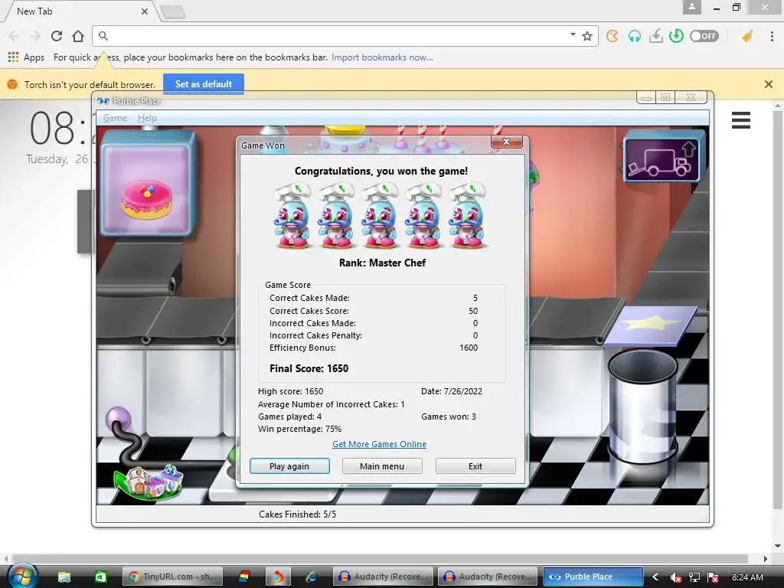Go to Main menu from dialog

(x=382, y=466)
